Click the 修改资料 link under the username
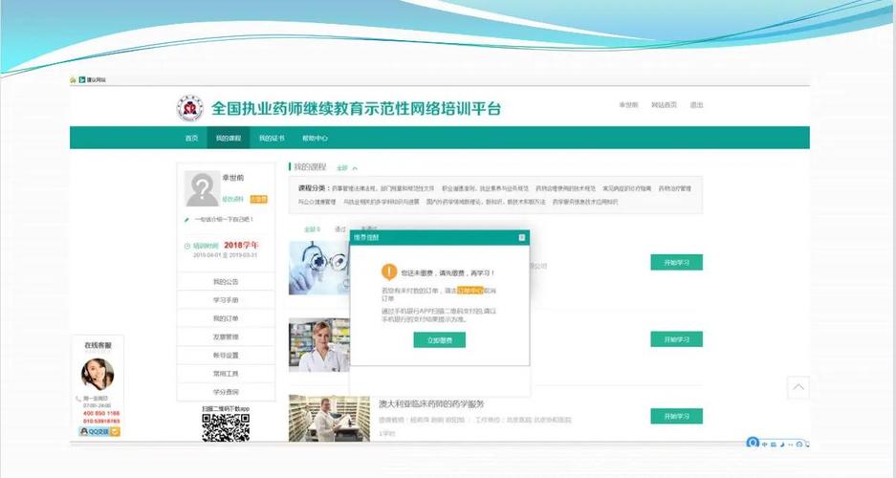 (232, 199)
